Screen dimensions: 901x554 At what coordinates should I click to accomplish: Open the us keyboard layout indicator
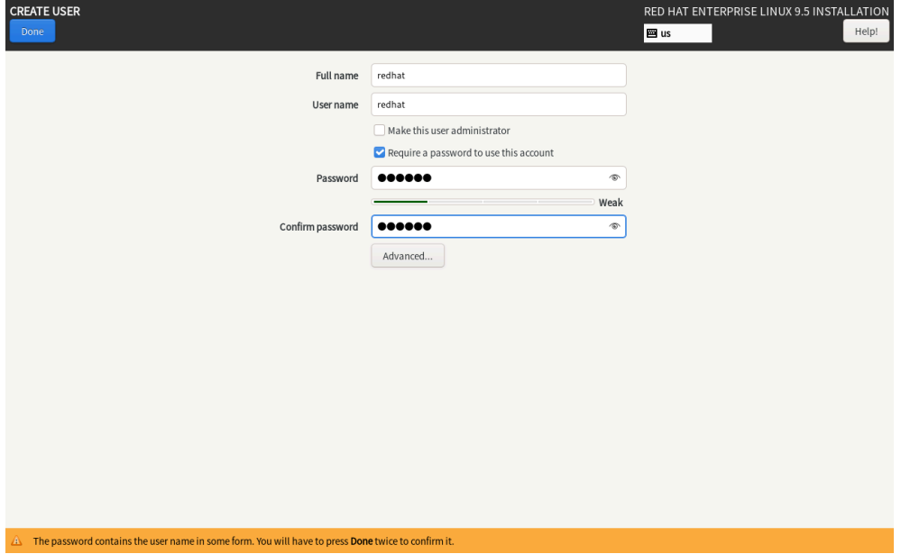tap(677, 33)
